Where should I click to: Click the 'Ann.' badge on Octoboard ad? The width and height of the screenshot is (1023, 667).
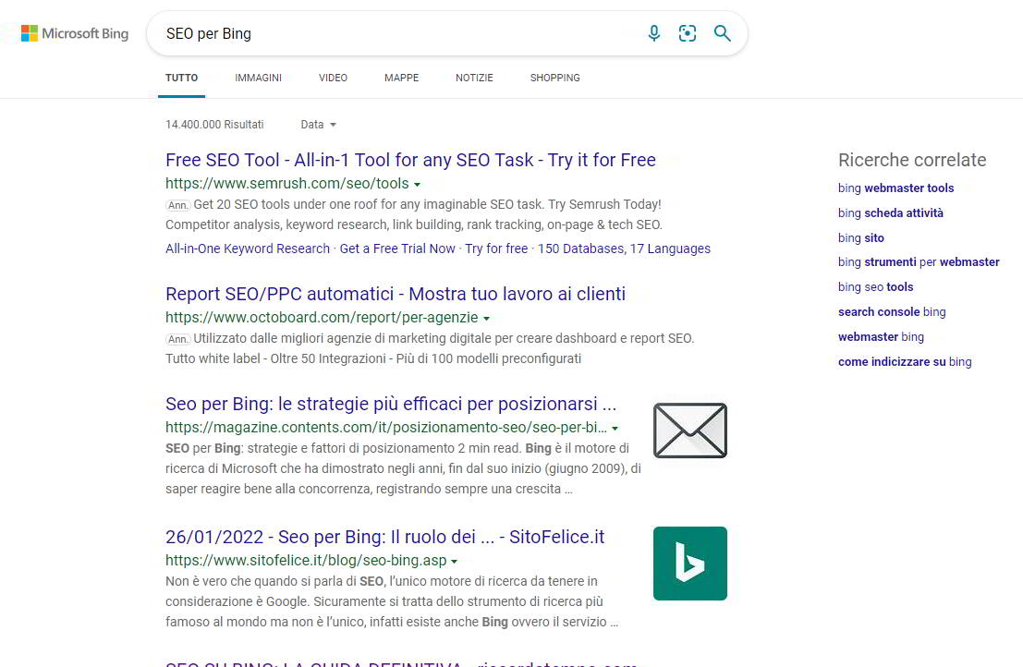(177, 339)
